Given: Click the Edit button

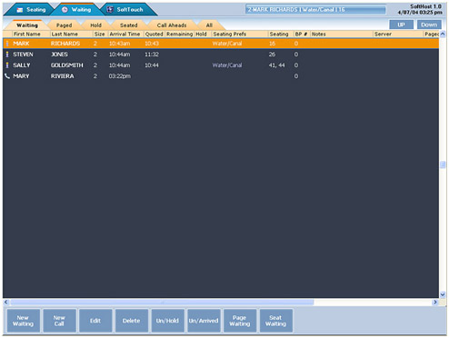Looking at the screenshot, I should pyautogui.click(x=95, y=321).
